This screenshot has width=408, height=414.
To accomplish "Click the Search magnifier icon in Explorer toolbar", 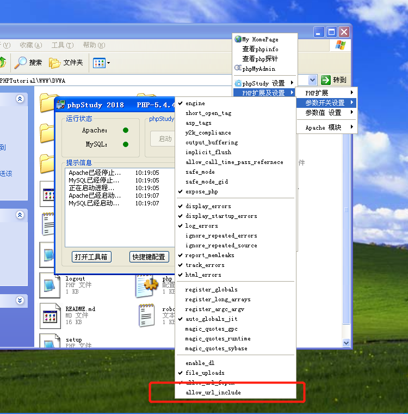I will pos(20,63).
